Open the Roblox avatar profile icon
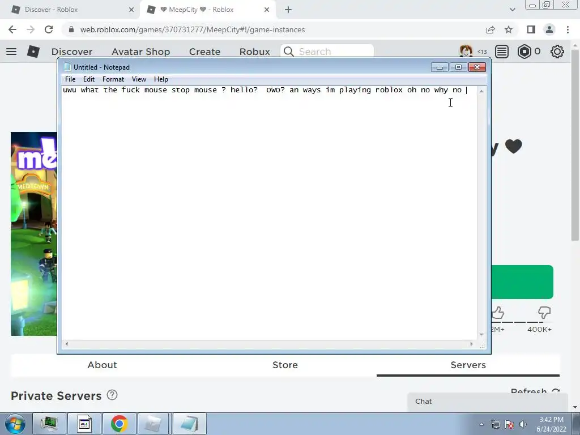Image resolution: width=580 pixels, height=435 pixels. pyautogui.click(x=466, y=51)
